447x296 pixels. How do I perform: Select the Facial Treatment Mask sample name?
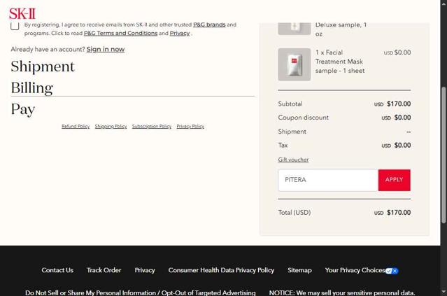(340, 62)
